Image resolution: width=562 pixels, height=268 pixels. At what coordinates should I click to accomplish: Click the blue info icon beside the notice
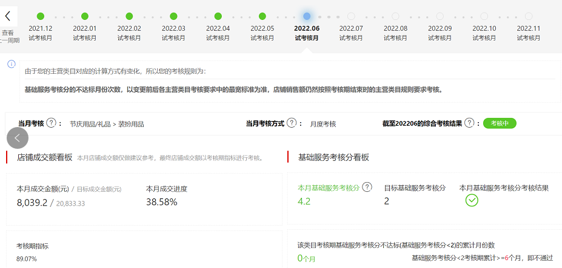(x=12, y=64)
